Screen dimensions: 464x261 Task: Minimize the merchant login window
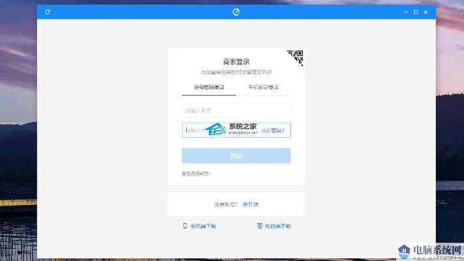coord(405,12)
